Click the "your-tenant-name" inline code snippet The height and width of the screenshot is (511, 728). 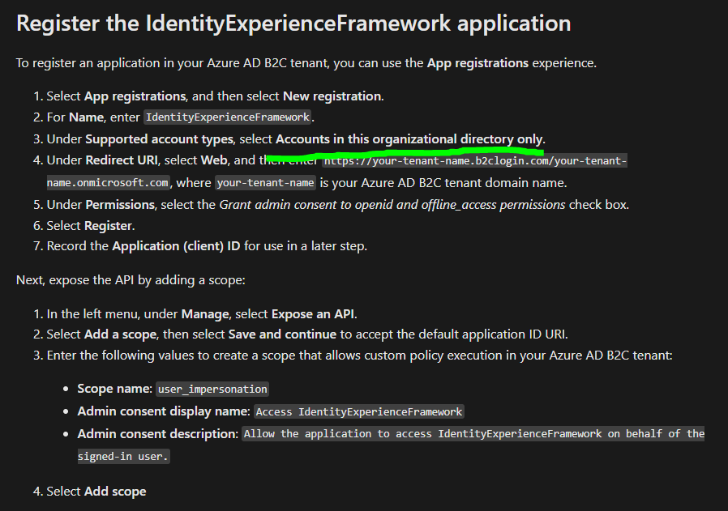pos(266,183)
